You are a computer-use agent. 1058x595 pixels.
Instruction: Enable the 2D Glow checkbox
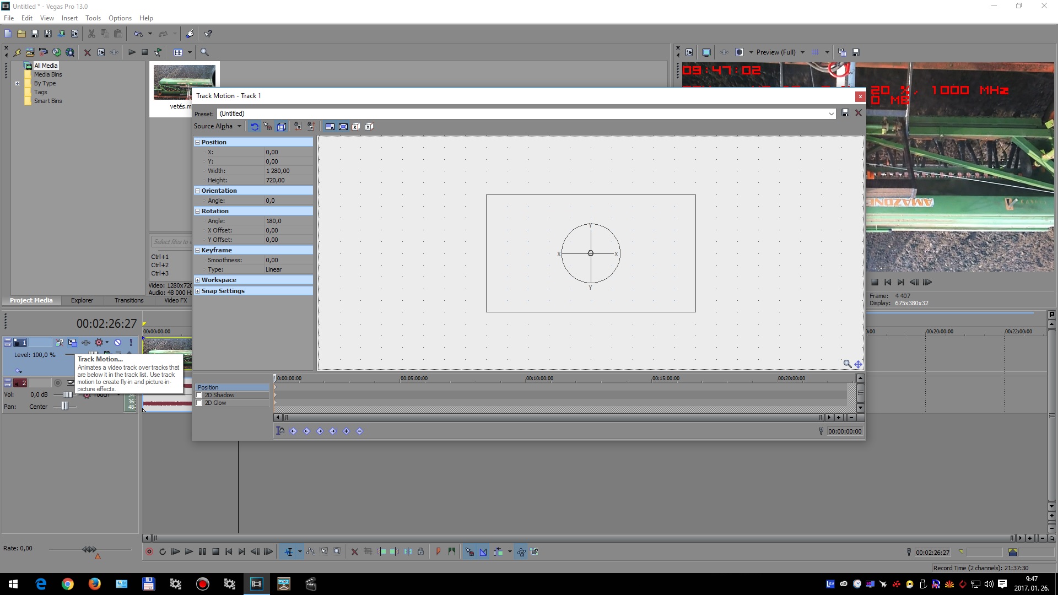199,403
